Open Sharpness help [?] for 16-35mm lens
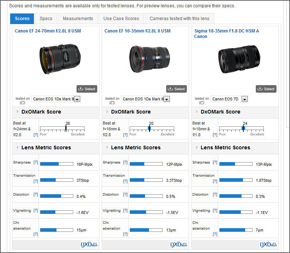The width and height of the screenshot is (290, 253). click(x=125, y=162)
